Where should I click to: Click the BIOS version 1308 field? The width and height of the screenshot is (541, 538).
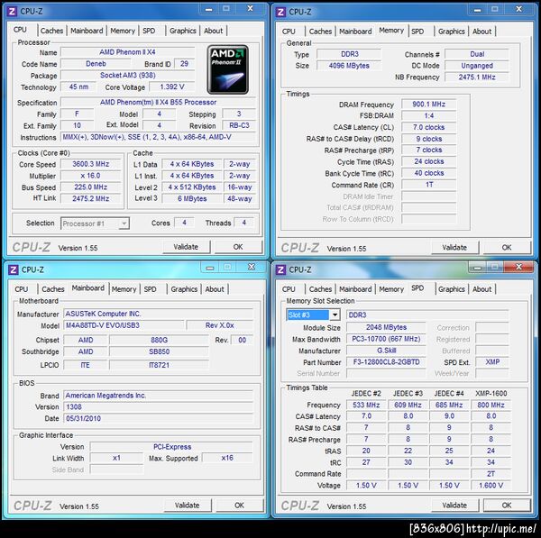[x=158, y=407]
